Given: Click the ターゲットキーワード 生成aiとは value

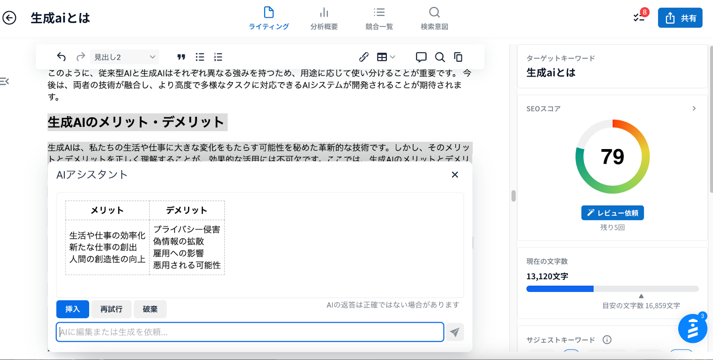Looking at the screenshot, I should coord(551,73).
